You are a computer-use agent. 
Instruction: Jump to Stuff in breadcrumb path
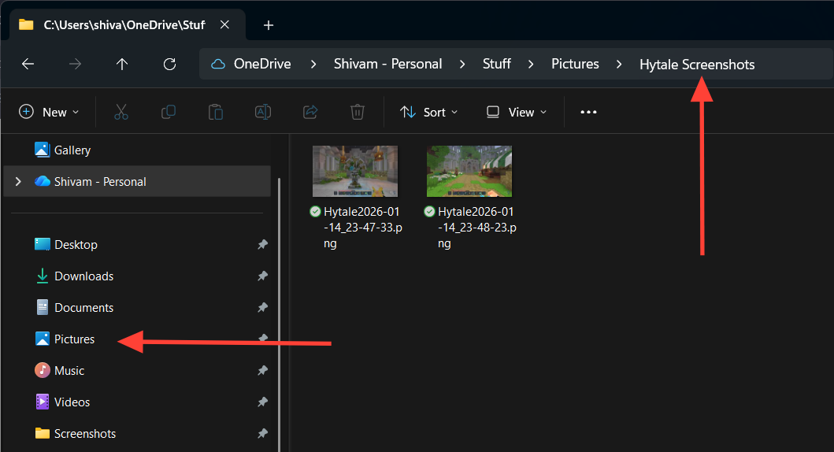496,64
